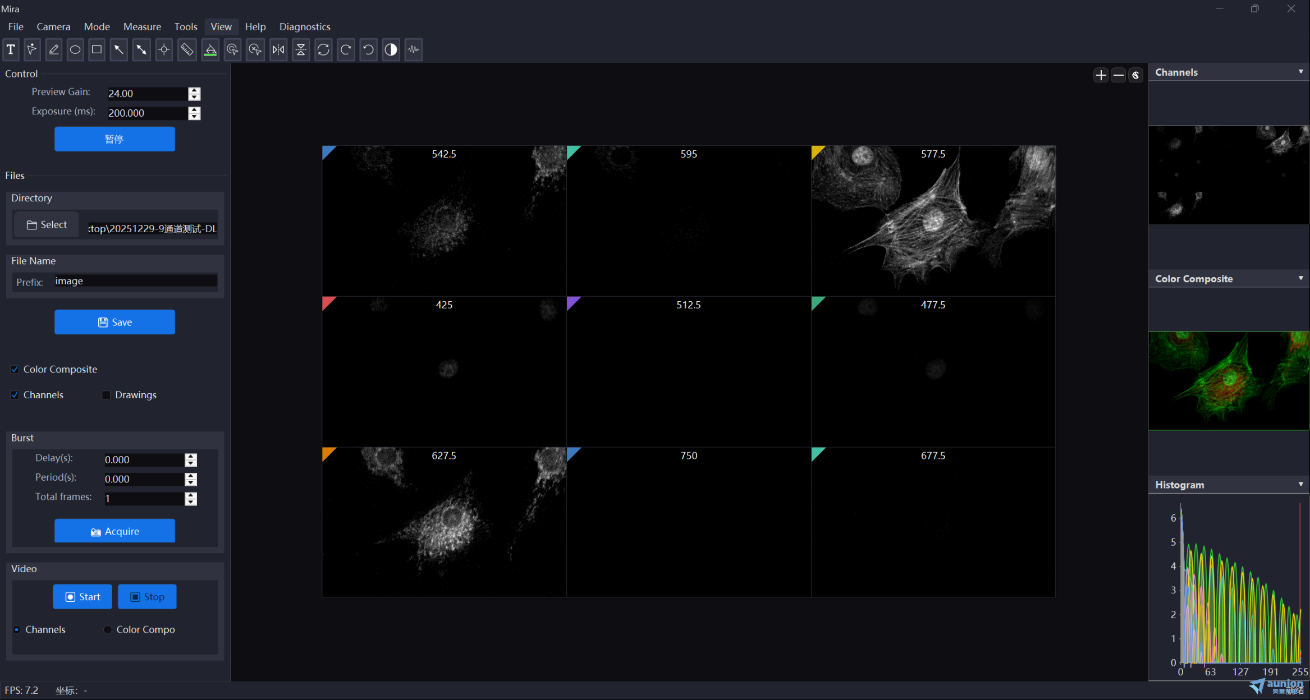The image size is (1310, 700).
Task: Enable the Drawings checkbox
Action: coord(106,395)
